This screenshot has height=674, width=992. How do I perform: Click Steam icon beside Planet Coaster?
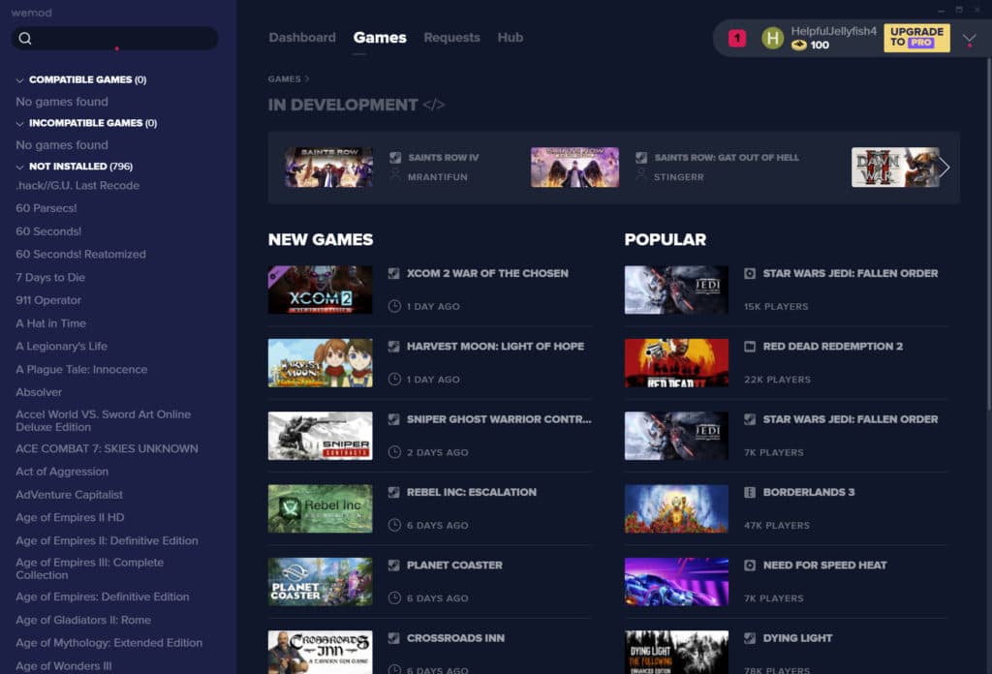click(393, 566)
